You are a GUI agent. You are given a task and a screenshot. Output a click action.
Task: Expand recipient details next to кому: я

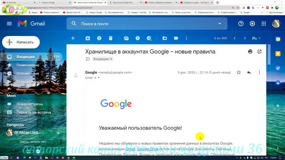[x=99, y=78]
